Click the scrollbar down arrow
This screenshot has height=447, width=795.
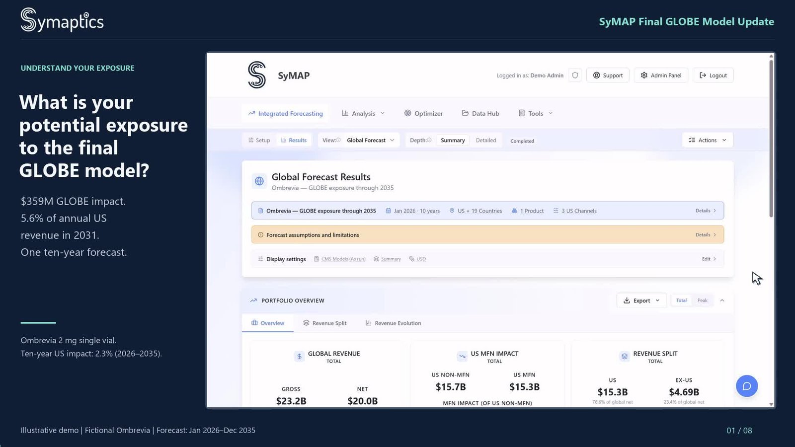[771, 404]
